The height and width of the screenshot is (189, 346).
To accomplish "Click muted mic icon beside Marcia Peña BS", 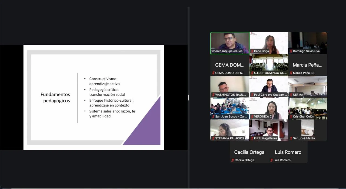I will (291, 73).
